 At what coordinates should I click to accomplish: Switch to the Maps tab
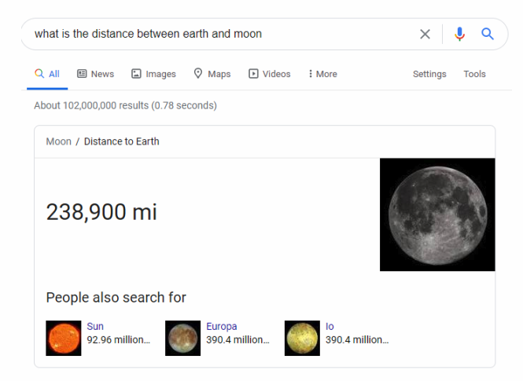click(212, 74)
